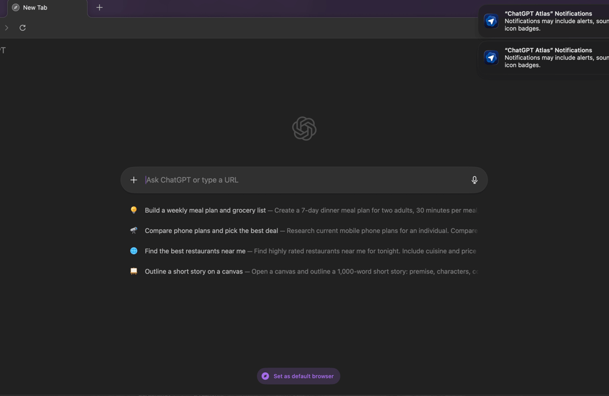The height and width of the screenshot is (396, 609).
Task: Click the Set as default browser button
Action: point(298,376)
